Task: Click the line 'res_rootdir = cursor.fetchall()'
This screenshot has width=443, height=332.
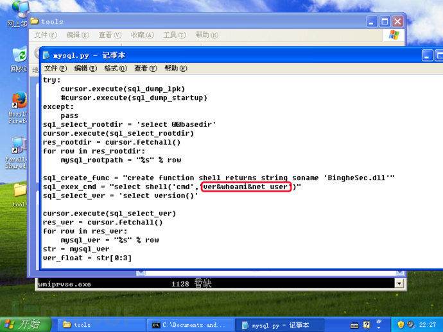Action: point(112,142)
